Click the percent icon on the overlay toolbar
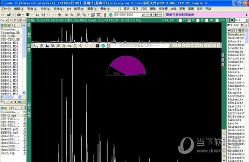This screenshot has height=162, width=249. (171, 46)
